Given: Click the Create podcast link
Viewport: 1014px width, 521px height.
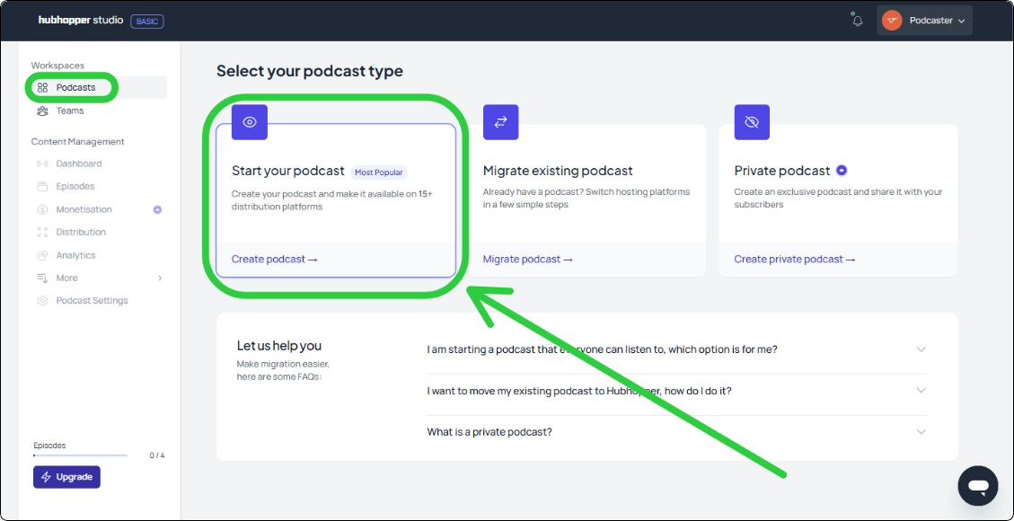Looking at the screenshot, I should point(275,260).
